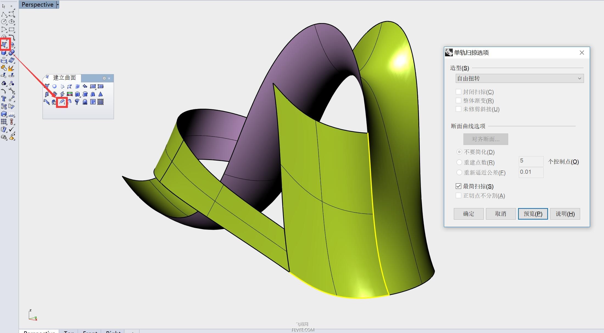Click 预览 to preview sweep result
The image size is (604, 333).
coord(532,214)
